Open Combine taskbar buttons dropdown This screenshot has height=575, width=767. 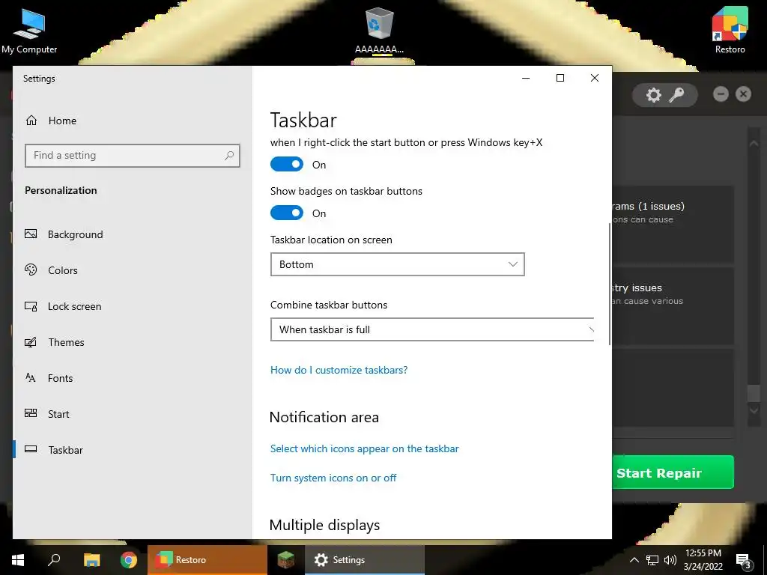[x=432, y=329]
